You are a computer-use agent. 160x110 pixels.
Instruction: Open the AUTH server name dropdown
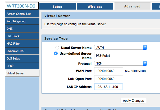coord(121,48)
